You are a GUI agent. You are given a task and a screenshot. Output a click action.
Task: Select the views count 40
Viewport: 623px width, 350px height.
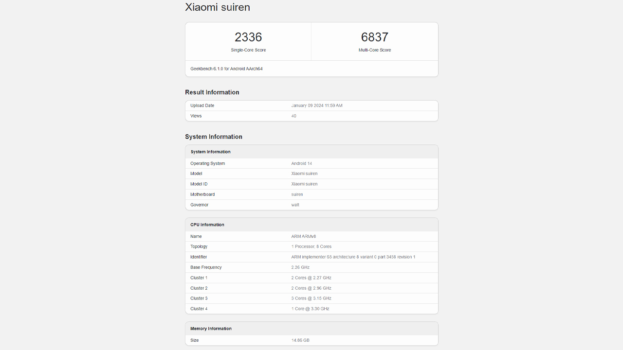click(x=293, y=116)
